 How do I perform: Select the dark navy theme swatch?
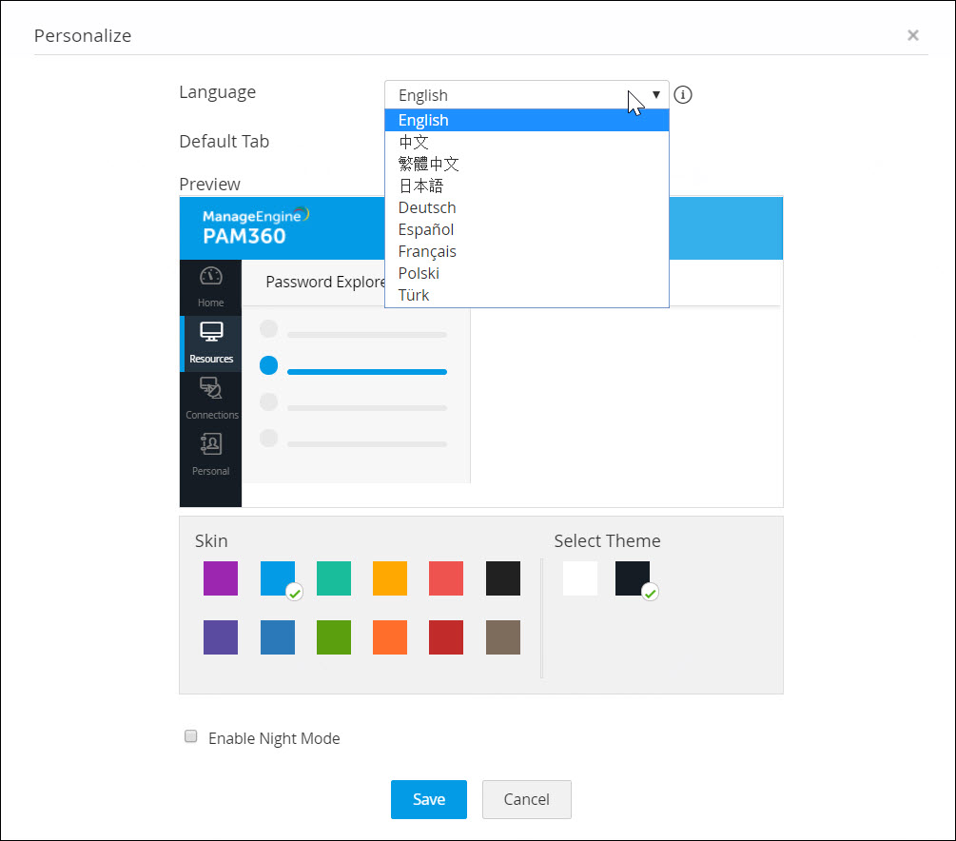pos(633,578)
